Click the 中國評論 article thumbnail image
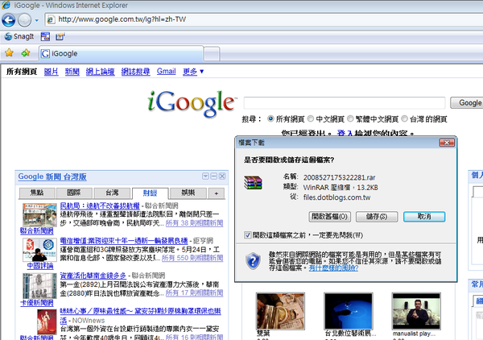The width and height of the screenshot is (483, 340). [x=39, y=250]
